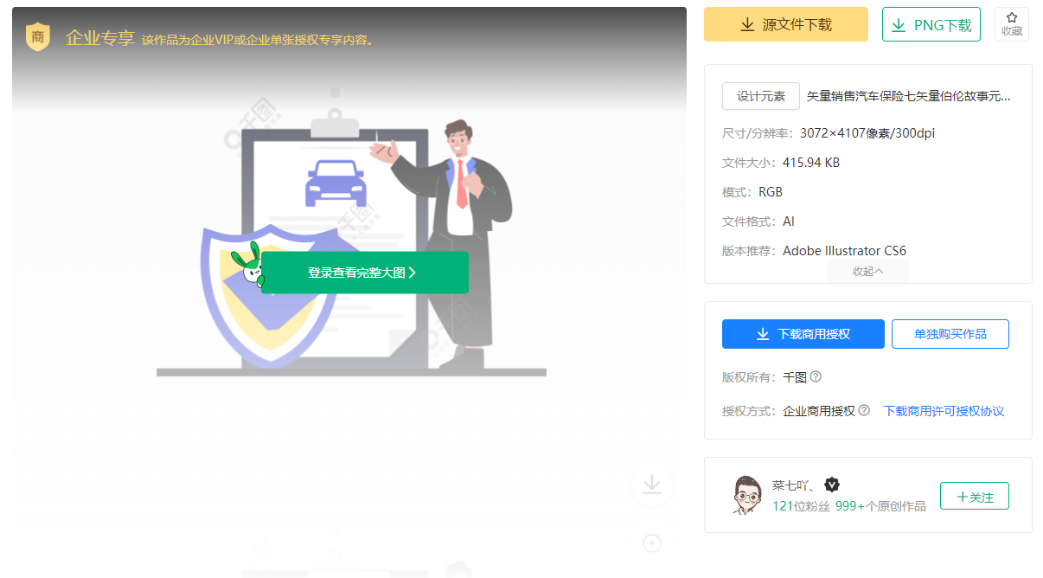The image size is (1043, 578).
Task: Click help icon next to 企业商用授权
Action: 863,411
